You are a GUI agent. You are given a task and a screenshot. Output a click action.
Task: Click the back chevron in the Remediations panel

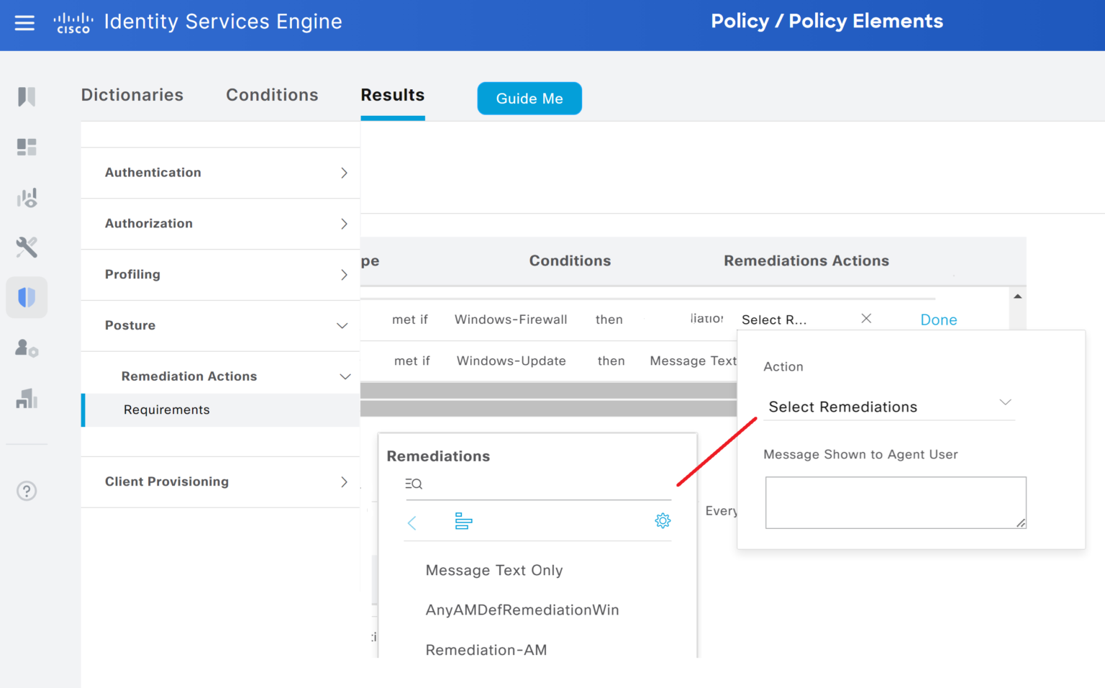pyautogui.click(x=411, y=523)
